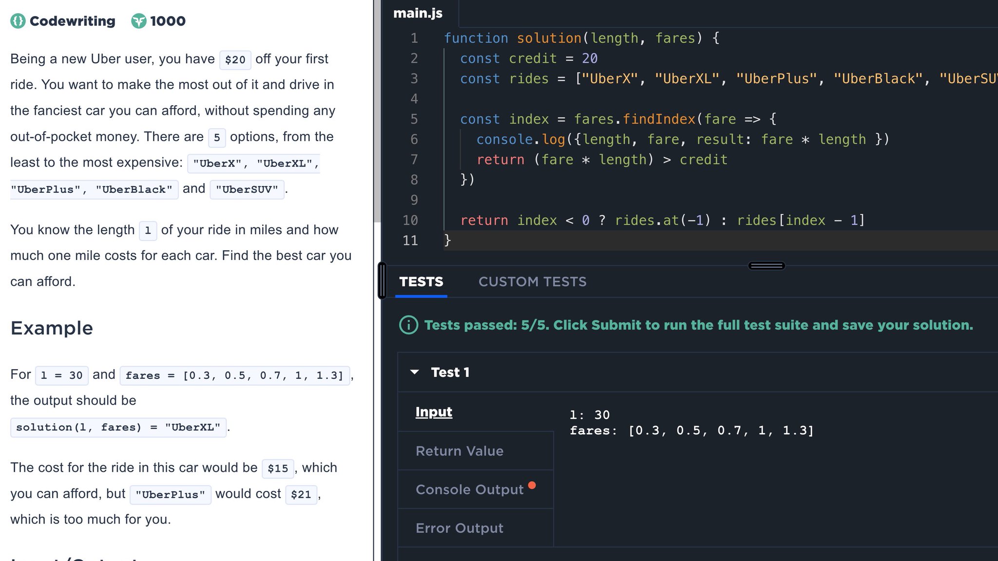The height and width of the screenshot is (561, 998).
Task: Open the Console Output section
Action: point(469,489)
